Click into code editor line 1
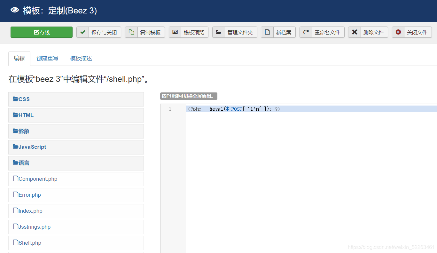The image size is (437, 253). pyautogui.click(x=311, y=109)
